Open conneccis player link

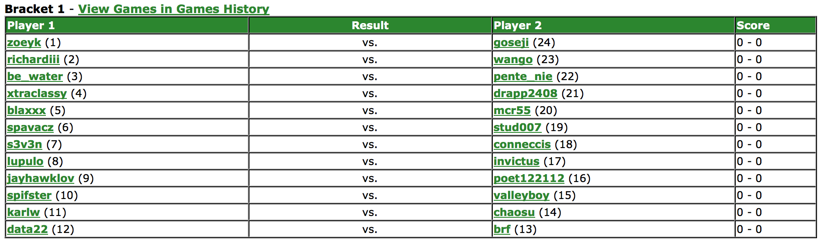tap(522, 145)
